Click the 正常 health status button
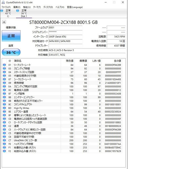Image resolution: width=169 pixels, height=169 pixels. [11, 36]
